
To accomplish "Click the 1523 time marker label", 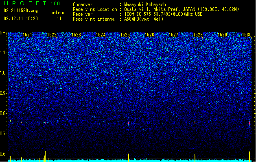I will click(76, 35).
